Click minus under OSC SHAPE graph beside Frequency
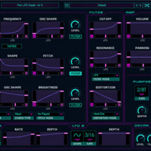 tap(37, 36)
